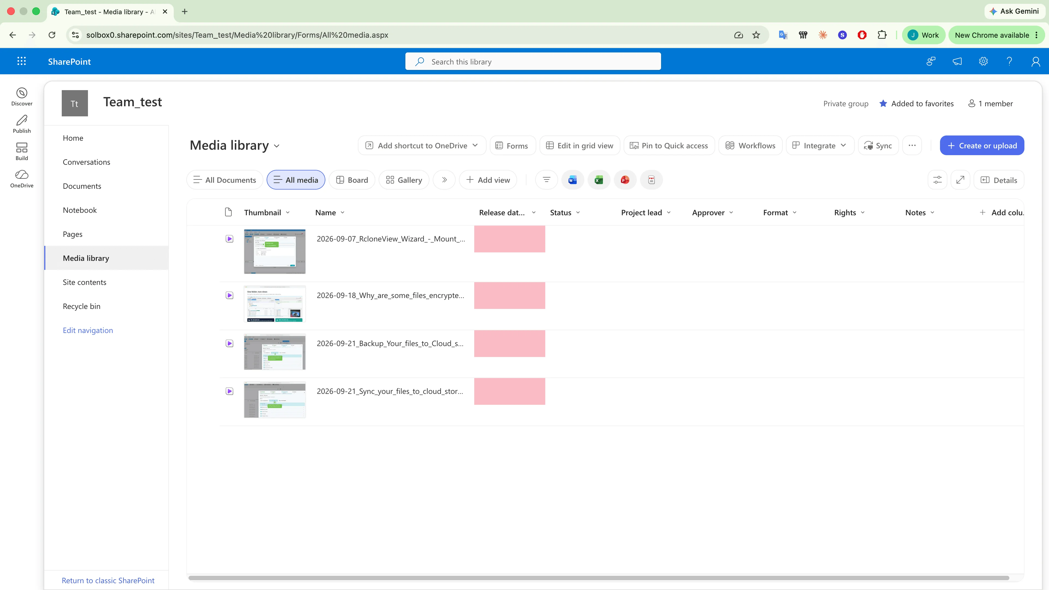Open more commands ellipsis button

[912, 145]
